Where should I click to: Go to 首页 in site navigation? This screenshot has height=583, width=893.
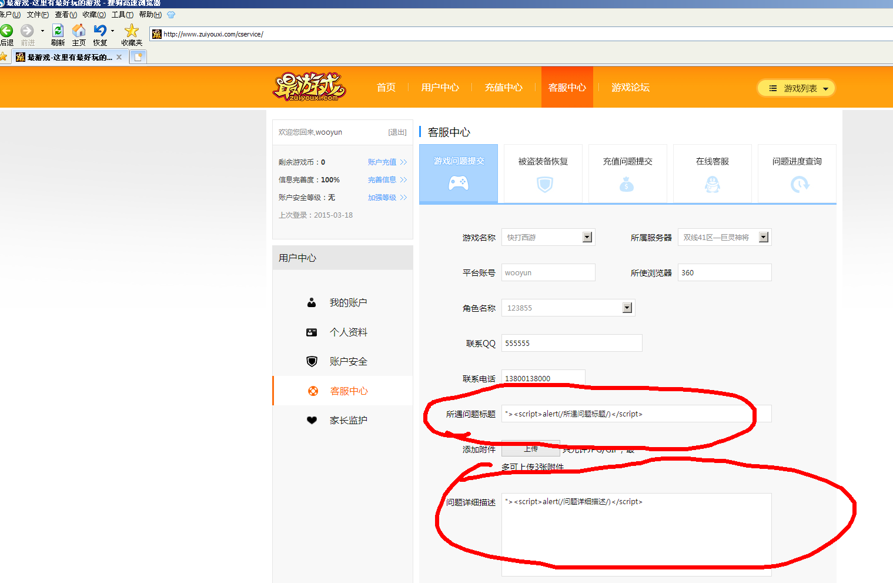click(386, 87)
